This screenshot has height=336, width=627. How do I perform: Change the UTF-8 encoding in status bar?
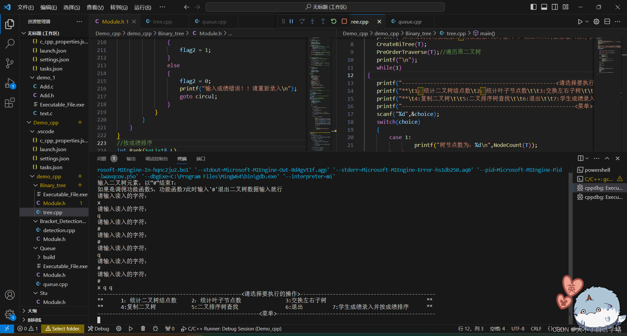pyautogui.click(x=518, y=328)
